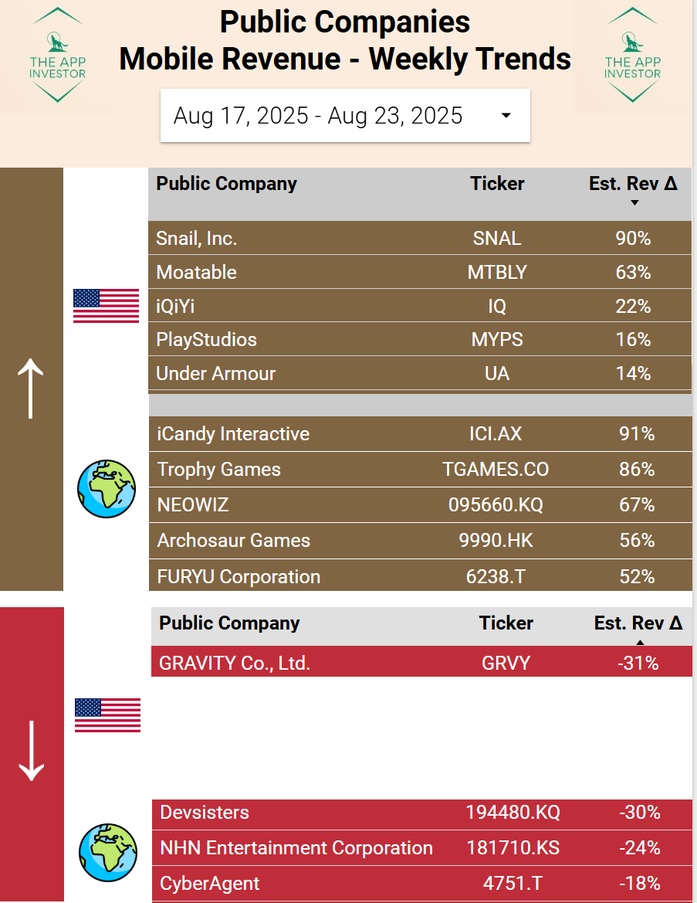Open the Aug 17 - Aug 23 date range dropdown
This screenshot has height=903, width=697.
click(x=345, y=115)
